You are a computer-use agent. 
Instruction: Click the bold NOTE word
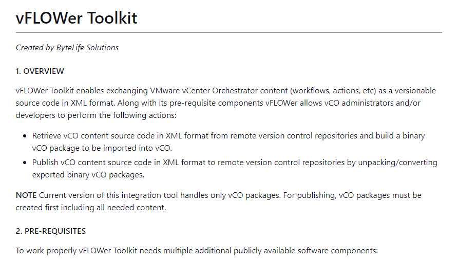coord(26,195)
